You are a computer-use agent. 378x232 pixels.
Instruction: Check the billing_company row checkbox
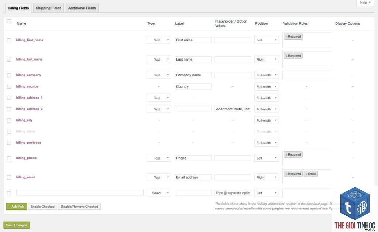(9, 75)
